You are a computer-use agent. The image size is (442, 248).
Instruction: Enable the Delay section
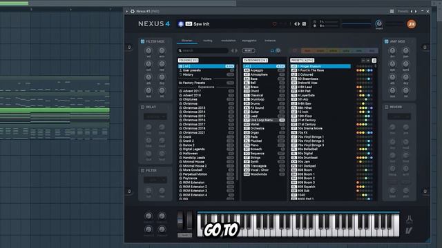pyautogui.click(x=143, y=107)
